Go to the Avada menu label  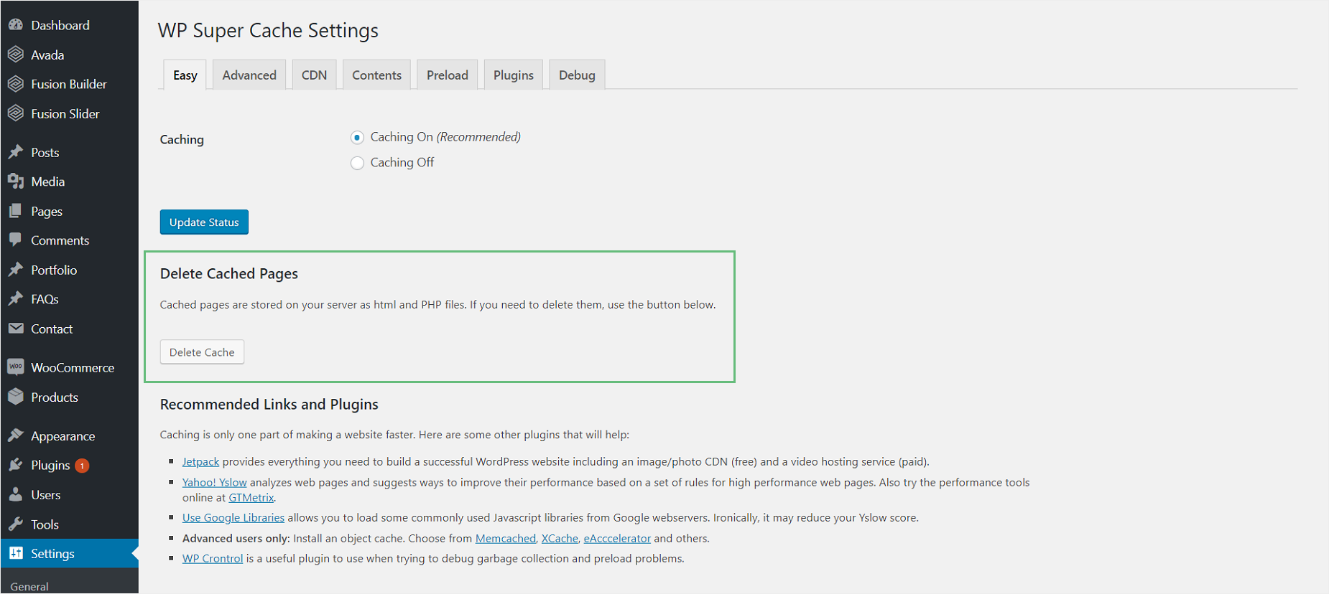point(47,55)
